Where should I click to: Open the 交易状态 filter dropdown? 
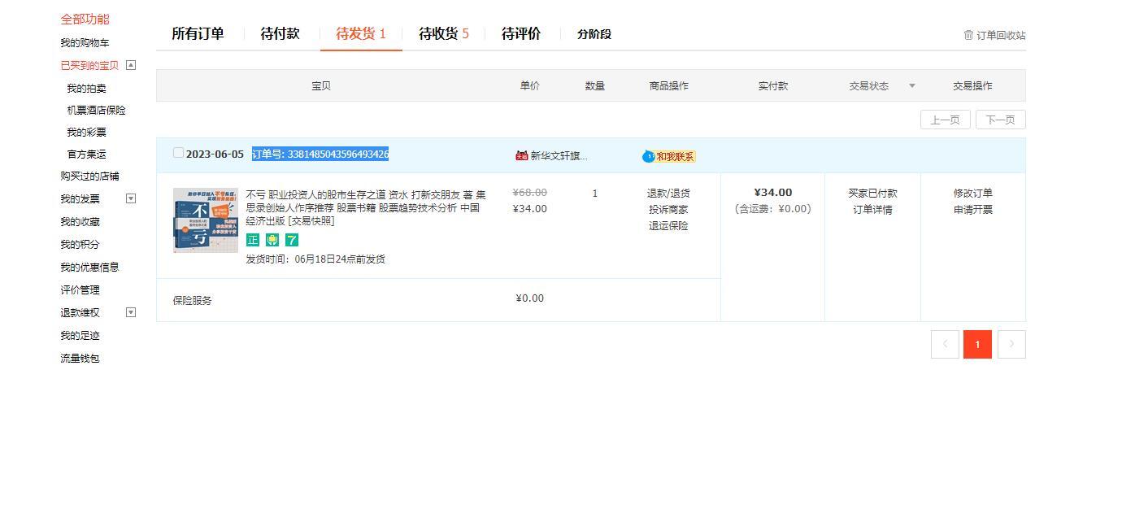911,86
